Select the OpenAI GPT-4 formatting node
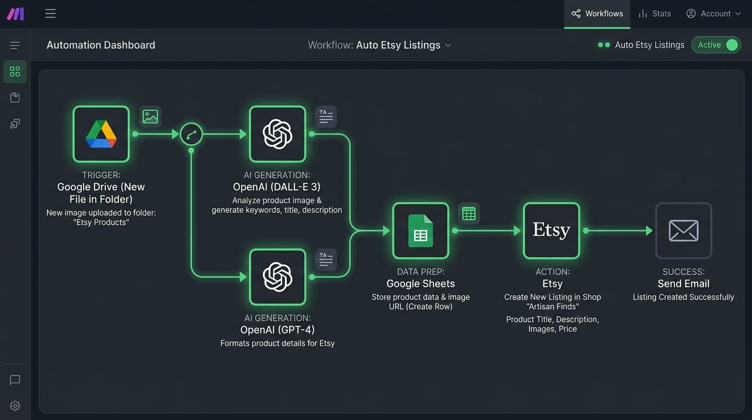 point(278,277)
